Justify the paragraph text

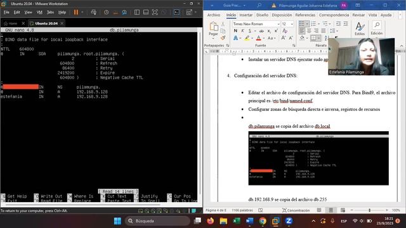click(324, 31)
